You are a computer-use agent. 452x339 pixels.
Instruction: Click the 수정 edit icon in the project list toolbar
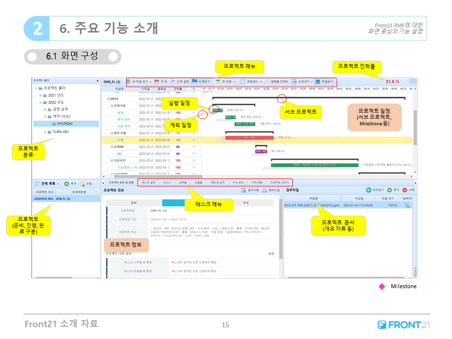click(x=82, y=184)
